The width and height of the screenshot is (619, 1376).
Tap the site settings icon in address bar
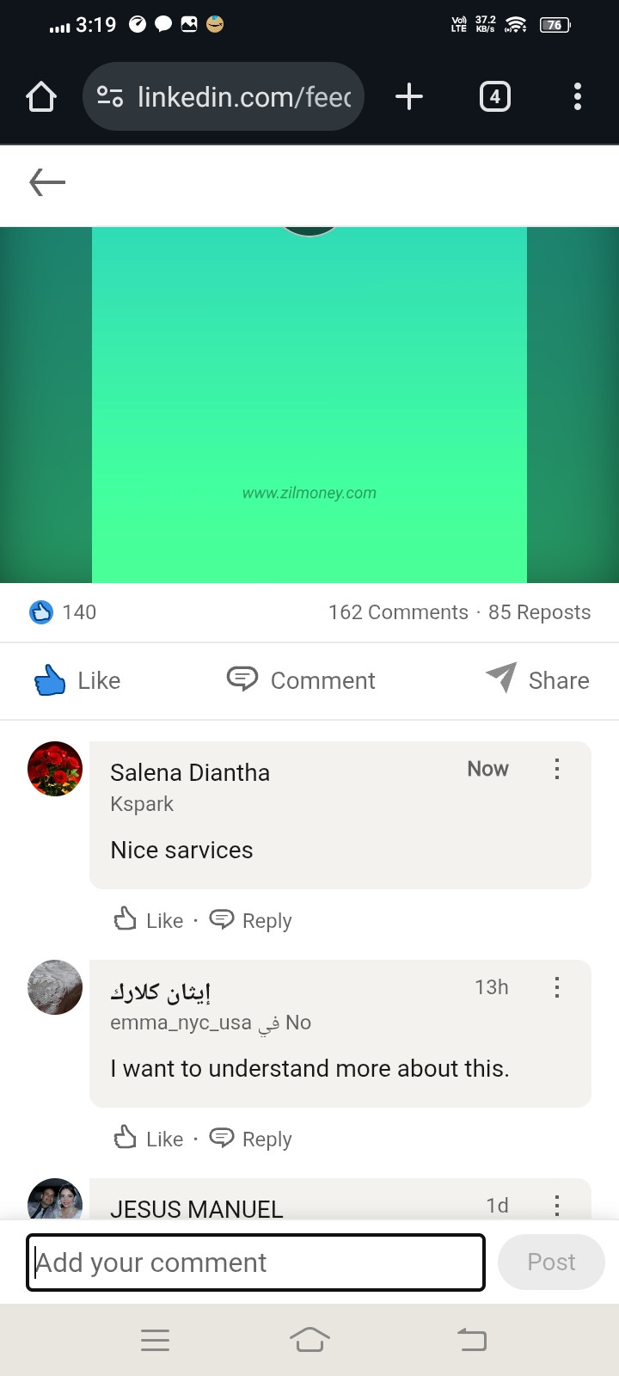coord(109,96)
